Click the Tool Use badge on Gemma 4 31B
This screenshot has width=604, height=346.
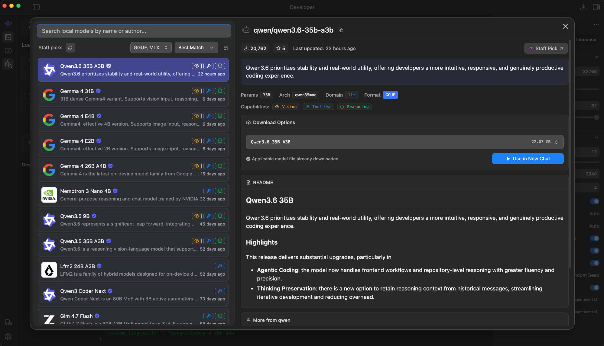[x=208, y=91]
